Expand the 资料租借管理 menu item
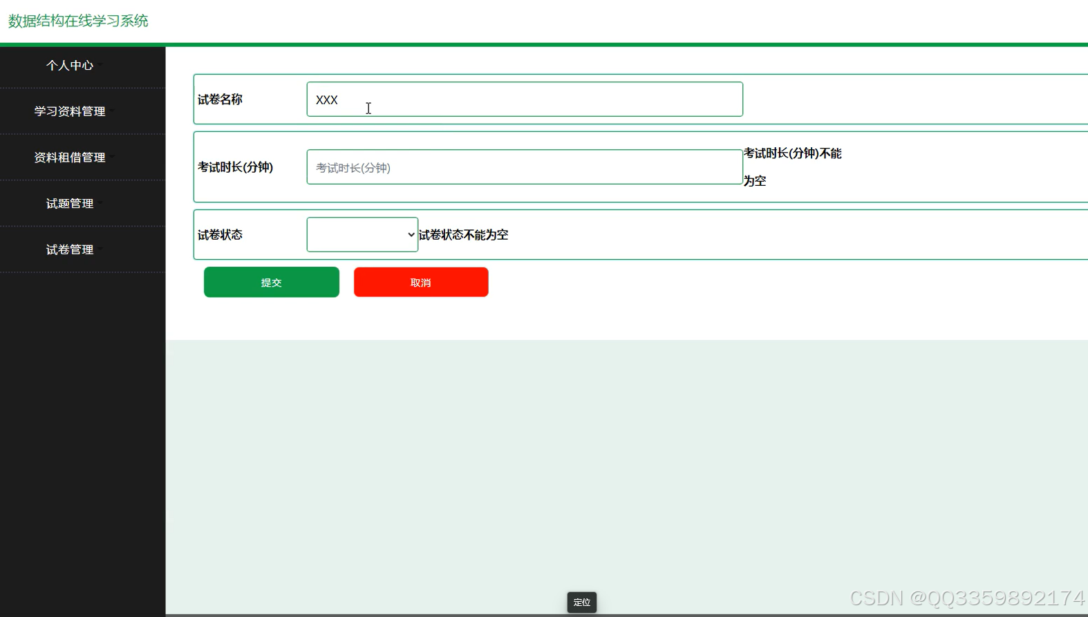Image resolution: width=1088 pixels, height=617 pixels. [70, 158]
